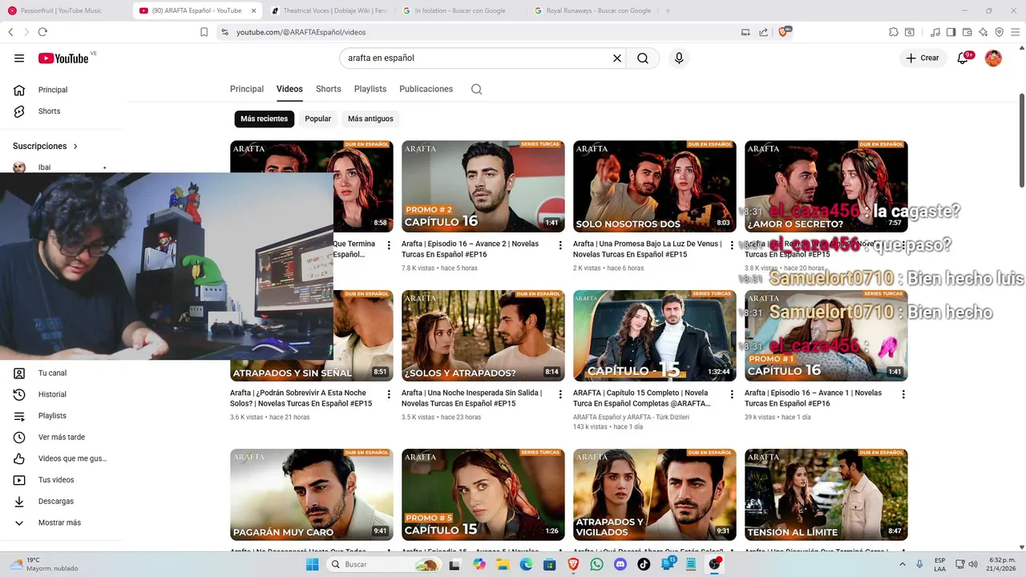Select the Más recientes filter chip

pos(264,119)
